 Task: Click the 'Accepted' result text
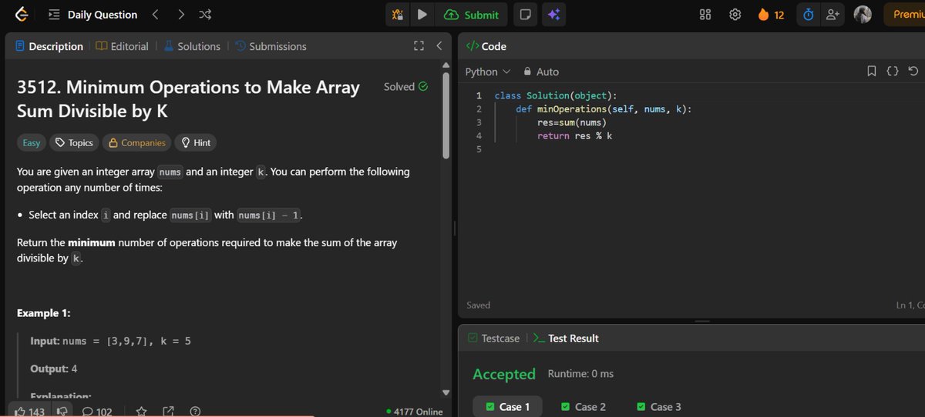pos(504,374)
